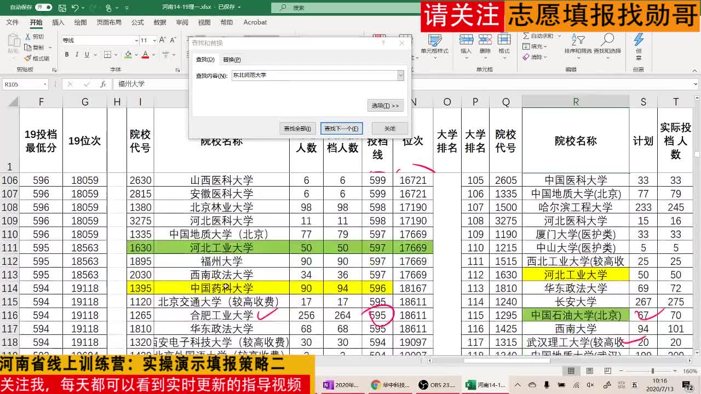The height and width of the screenshot is (394, 701).
Task: Open the Customize Quick Access Toolbar arrow
Action: click(127, 8)
